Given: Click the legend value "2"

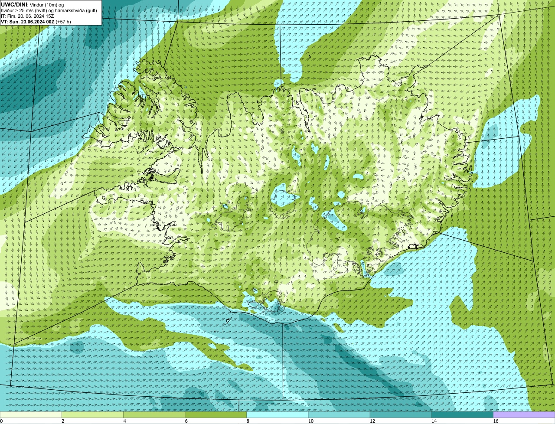Looking at the screenshot, I should 63,421.
